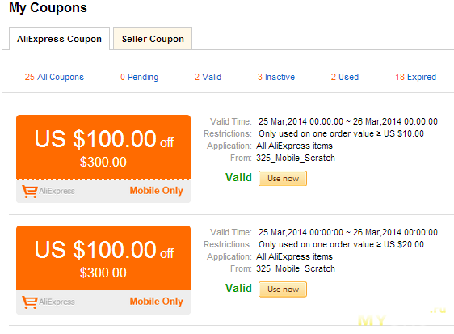
Task: Click the Valid status of first coupon
Action: point(238,177)
